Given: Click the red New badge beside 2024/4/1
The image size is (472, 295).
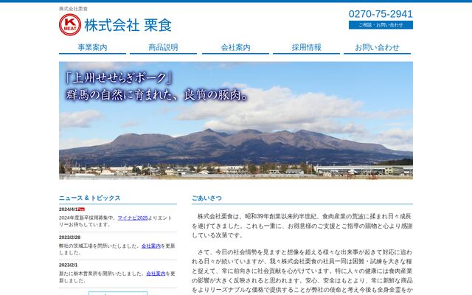Looking at the screenshot, I should click(81, 209).
